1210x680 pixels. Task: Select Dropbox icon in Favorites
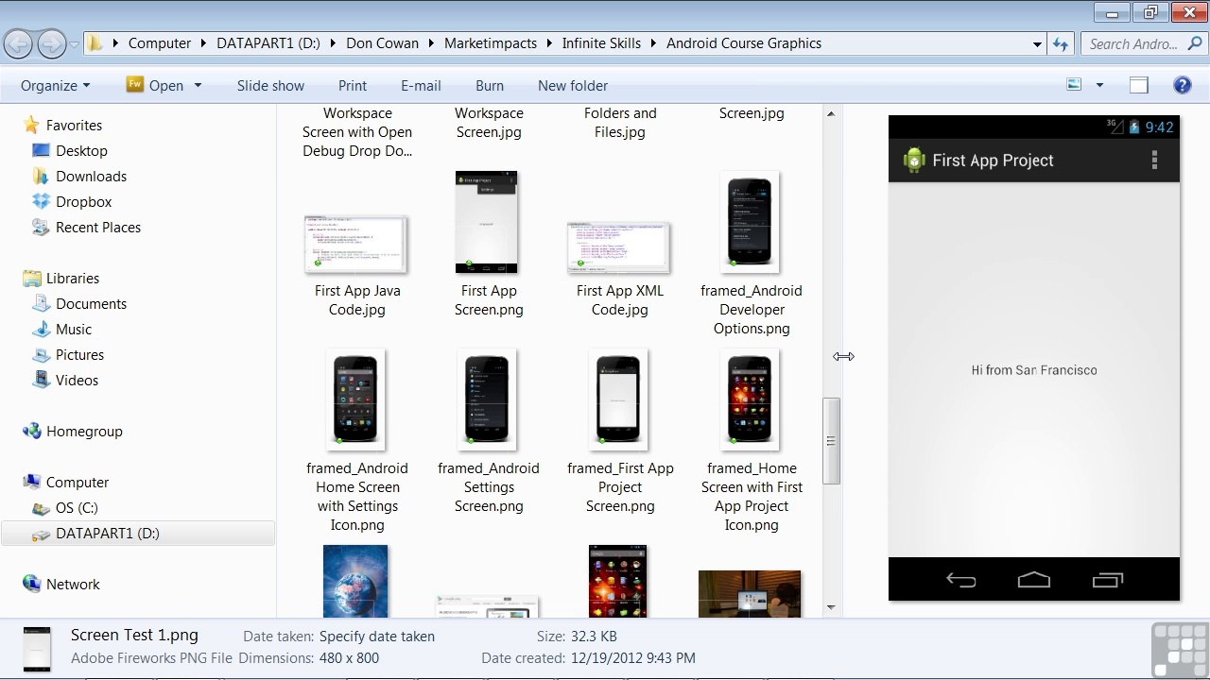pos(41,201)
